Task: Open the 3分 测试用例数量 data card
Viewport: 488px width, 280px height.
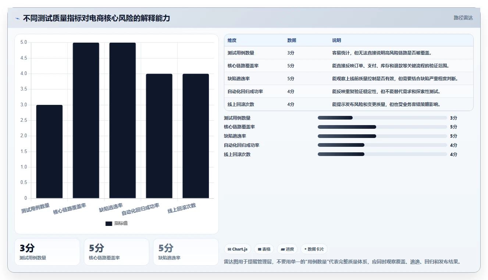Action: click(47, 252)
